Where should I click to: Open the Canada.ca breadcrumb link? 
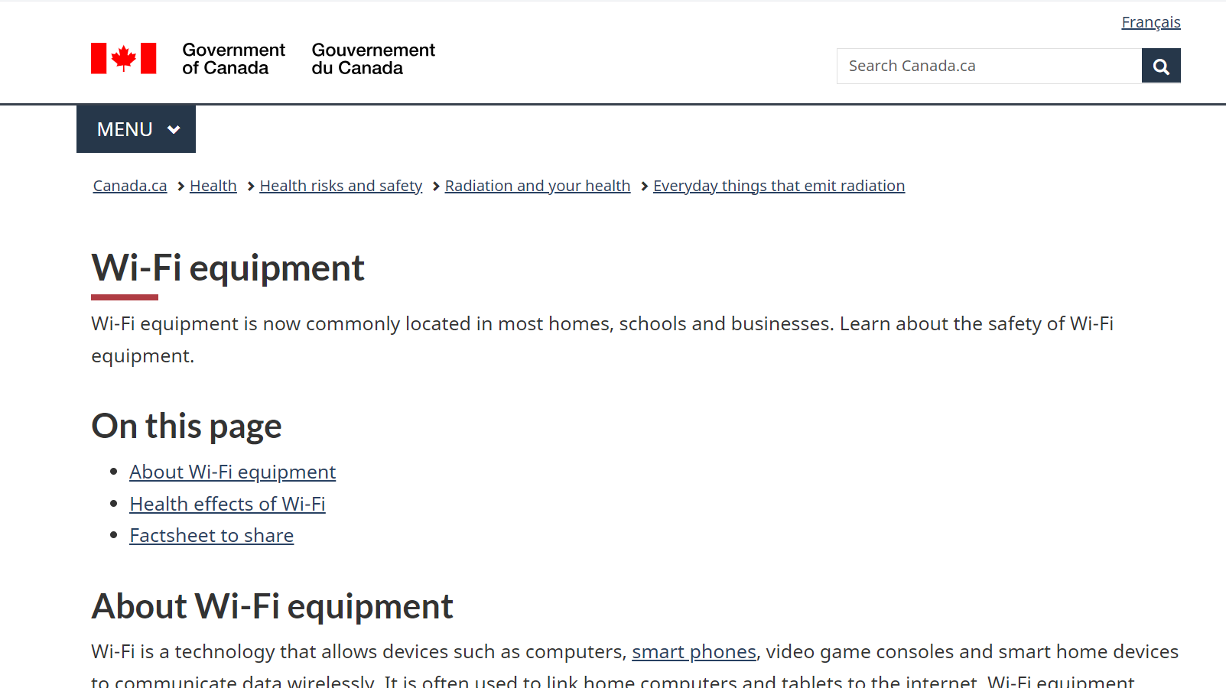pos(130,186)
